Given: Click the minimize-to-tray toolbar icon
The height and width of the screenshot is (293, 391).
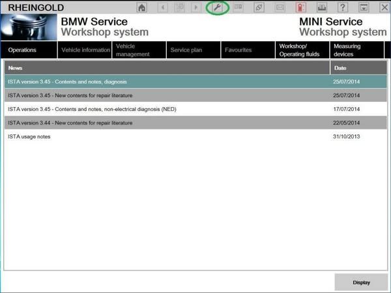Looking at the screenshot, I should click(x=364, y=7).
